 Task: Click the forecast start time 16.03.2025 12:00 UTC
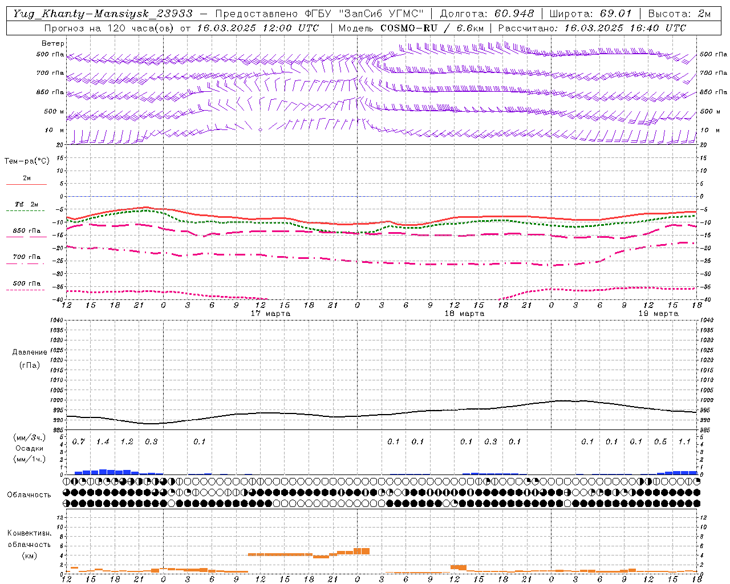(x=258, y=28)
